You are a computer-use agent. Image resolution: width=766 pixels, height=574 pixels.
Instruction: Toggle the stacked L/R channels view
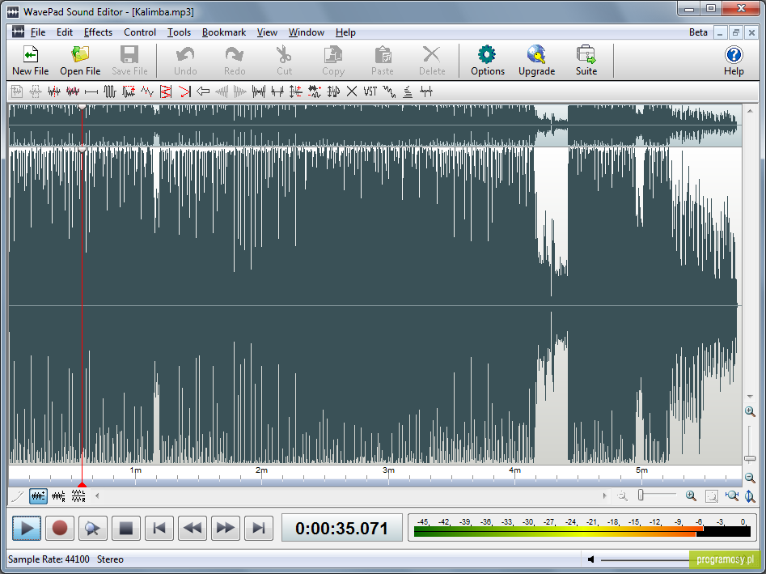pyautogui.click(x=78, y=496)
